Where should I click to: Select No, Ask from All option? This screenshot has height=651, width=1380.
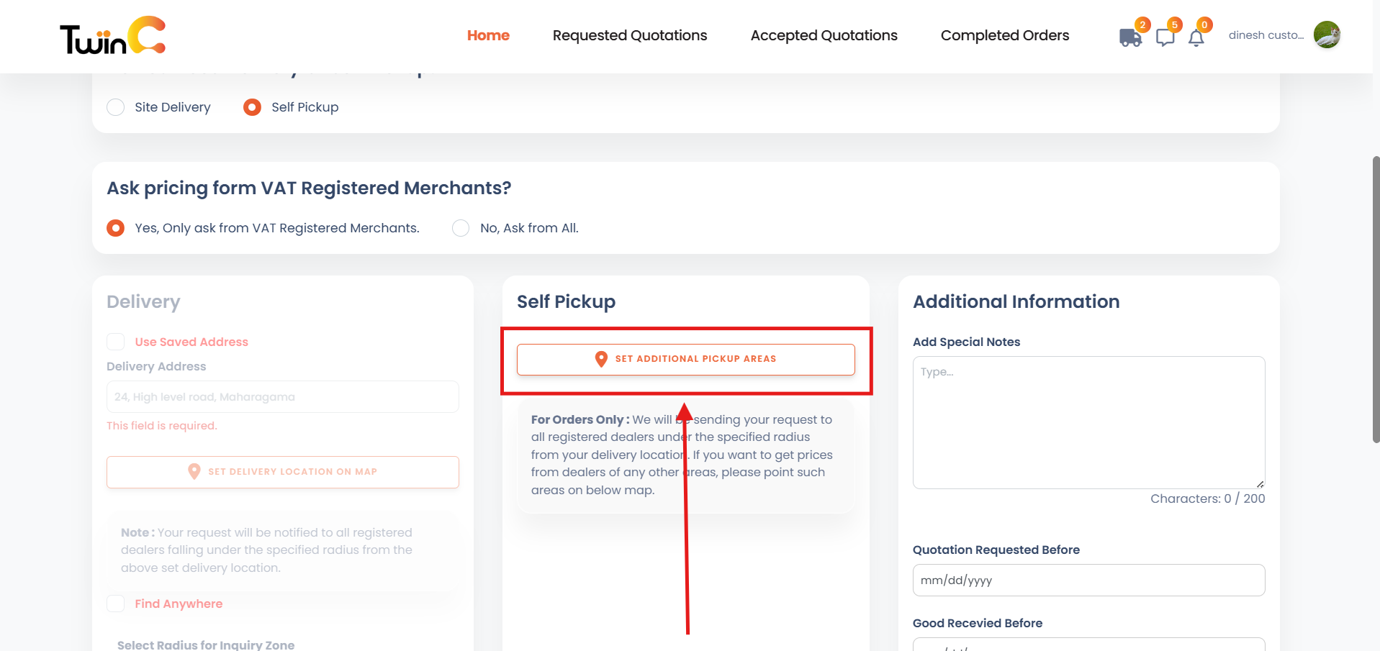point(461,228)
